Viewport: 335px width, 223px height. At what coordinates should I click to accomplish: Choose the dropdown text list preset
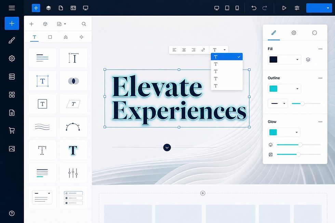click(x=42, y=197)
